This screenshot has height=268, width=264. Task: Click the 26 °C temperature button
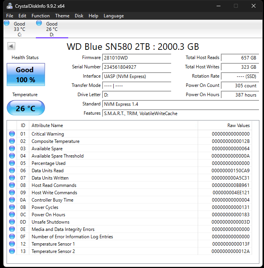tap(26, 108)
